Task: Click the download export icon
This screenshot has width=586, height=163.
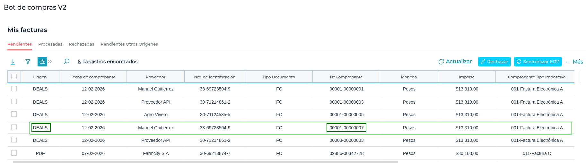Action: pos(13,62)
